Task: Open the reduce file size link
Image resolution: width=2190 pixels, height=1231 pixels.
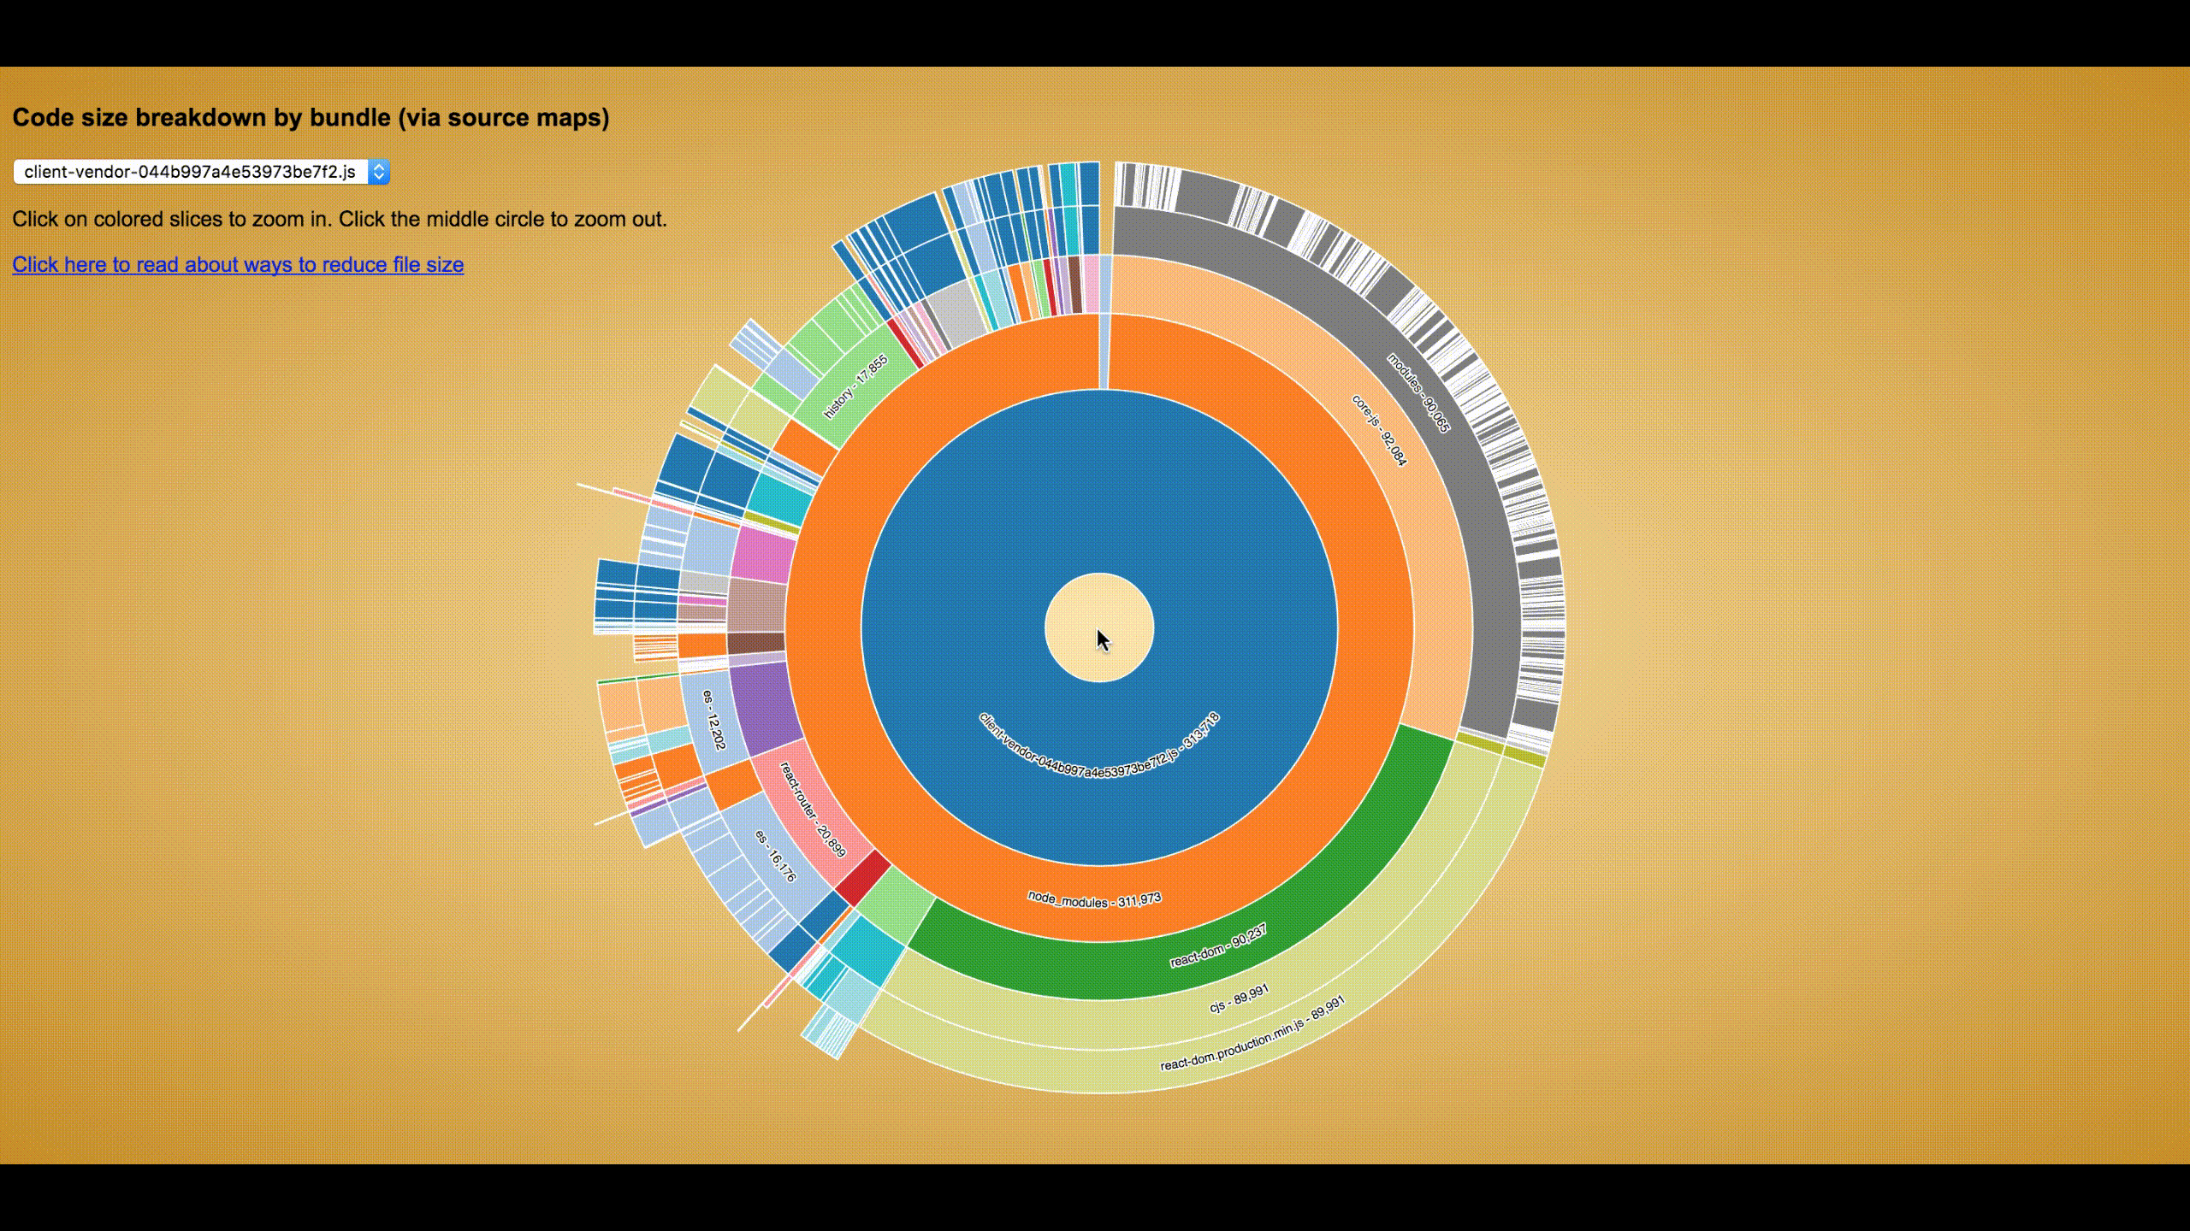Action: [x=238, y=265]
